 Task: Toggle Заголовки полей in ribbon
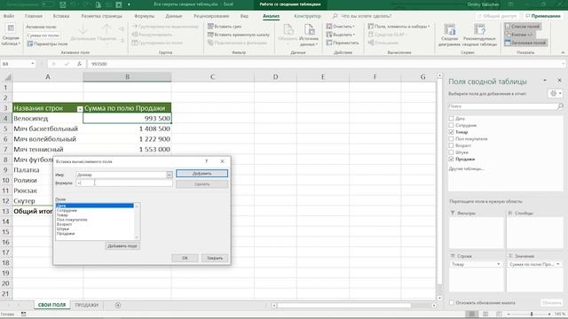click(525, 43)
